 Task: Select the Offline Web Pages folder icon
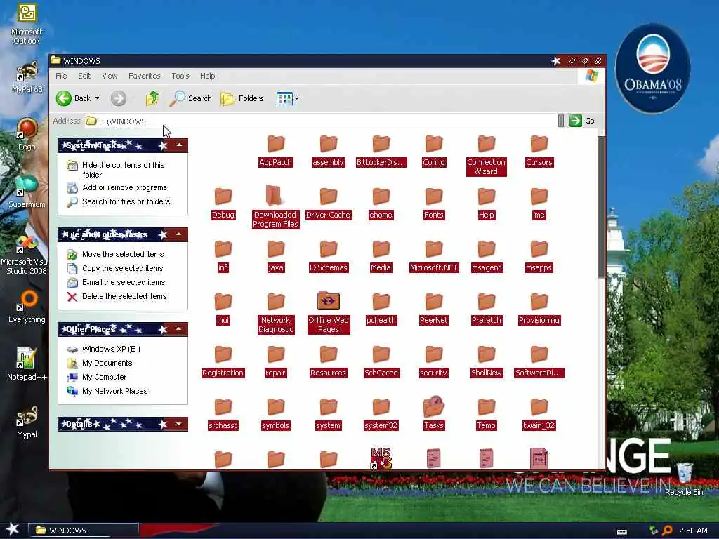(329, 301)
